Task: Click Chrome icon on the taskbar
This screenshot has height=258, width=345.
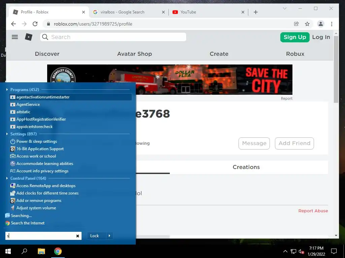Action: pos(58,251)
